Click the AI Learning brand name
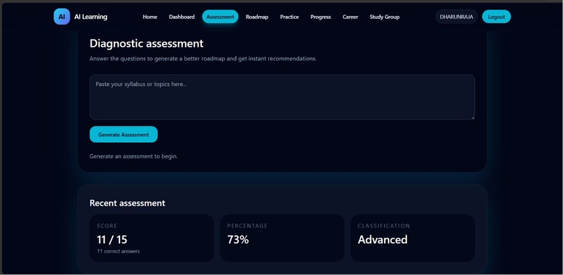 [91, 17]
